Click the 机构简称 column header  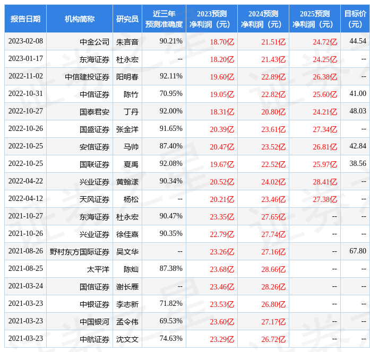(80, 19)
